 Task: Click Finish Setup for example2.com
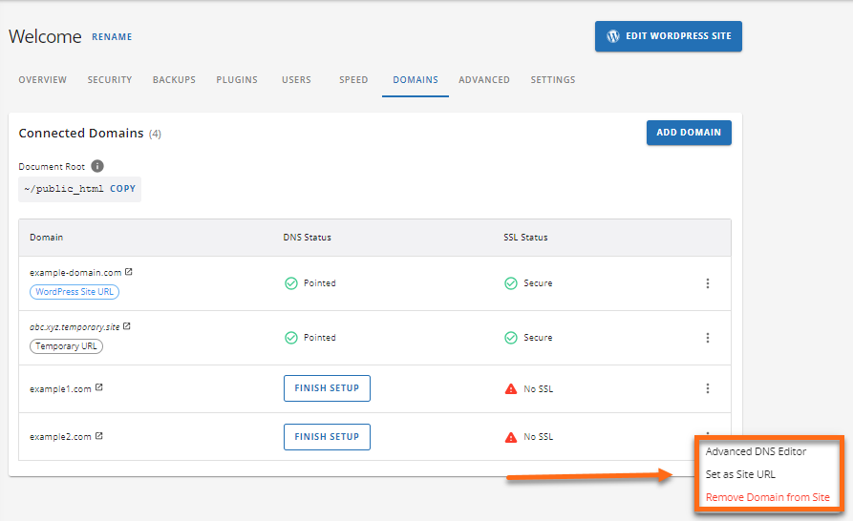[x=327, y=437]
